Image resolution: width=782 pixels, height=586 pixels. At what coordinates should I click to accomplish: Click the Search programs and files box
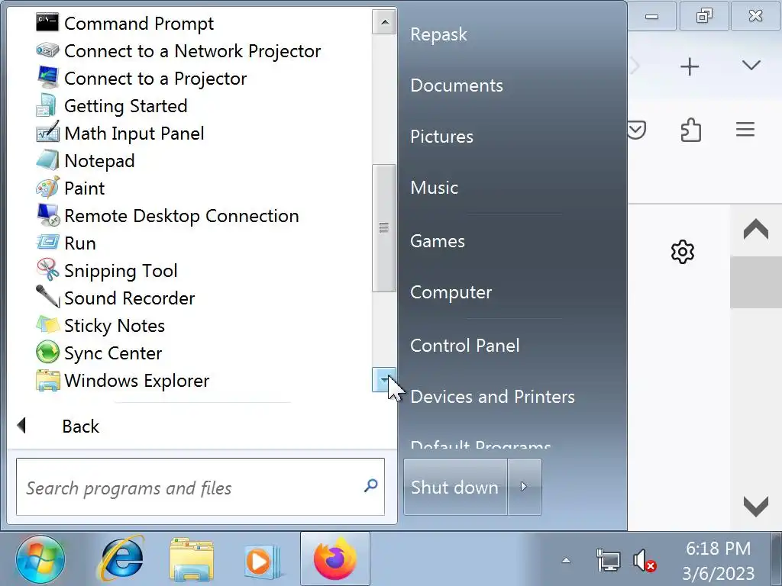(x=201, y=487)
